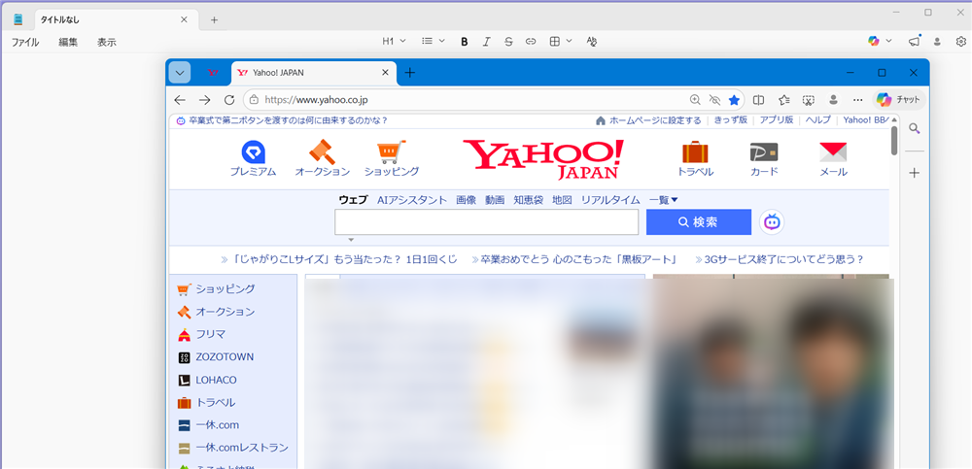Open the Edge screenshot tool icon
Screen dimensions: 972x469
click(x=808, y=100)
